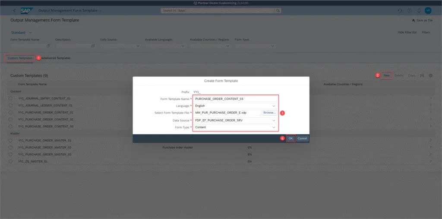This screenshot has height=219, width=442.
Task: Click the Copy button above table
Action: coord(411,75)
